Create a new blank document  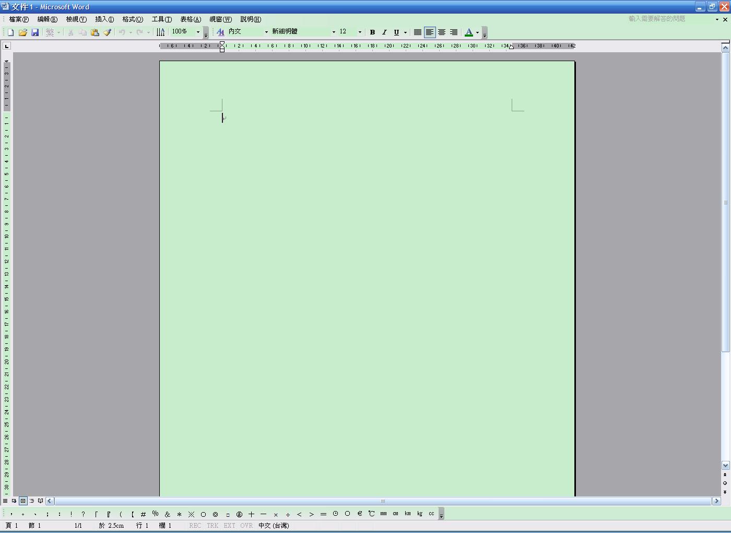10,32
